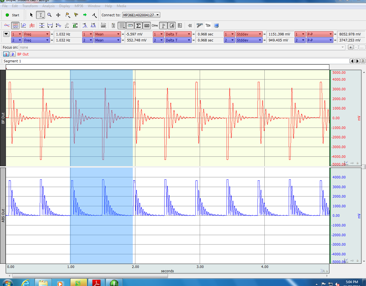Open the MP36 menu
This screenshot has width=366, height=286.
(79, 6)
